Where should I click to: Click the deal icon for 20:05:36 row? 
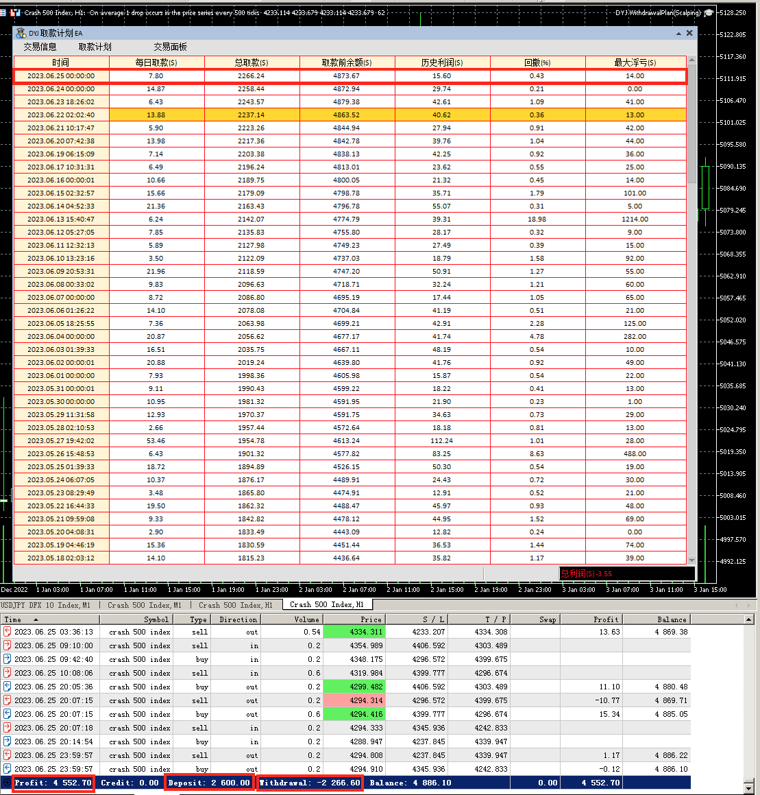7,687
